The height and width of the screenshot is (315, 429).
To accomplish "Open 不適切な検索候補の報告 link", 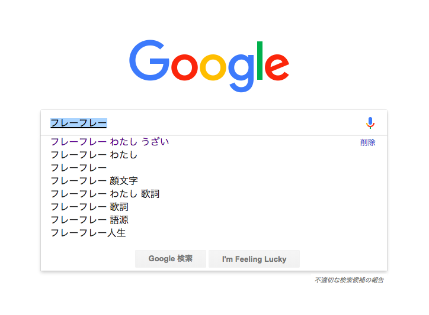I will click(x=349, y=280).
